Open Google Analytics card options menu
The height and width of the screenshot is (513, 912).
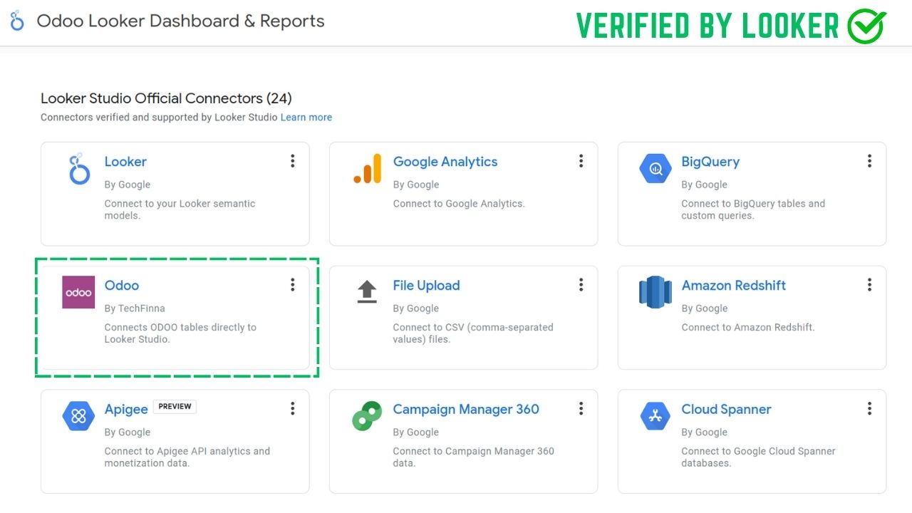click(581, 161)
